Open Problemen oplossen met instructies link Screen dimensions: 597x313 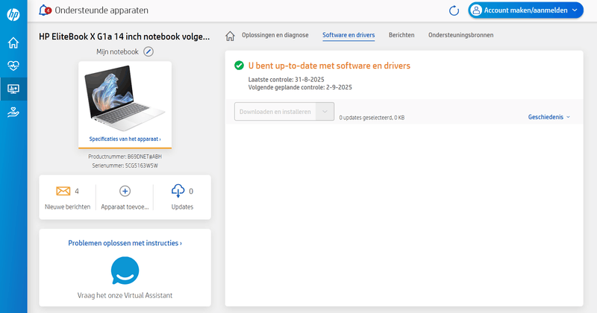(125, 243)
